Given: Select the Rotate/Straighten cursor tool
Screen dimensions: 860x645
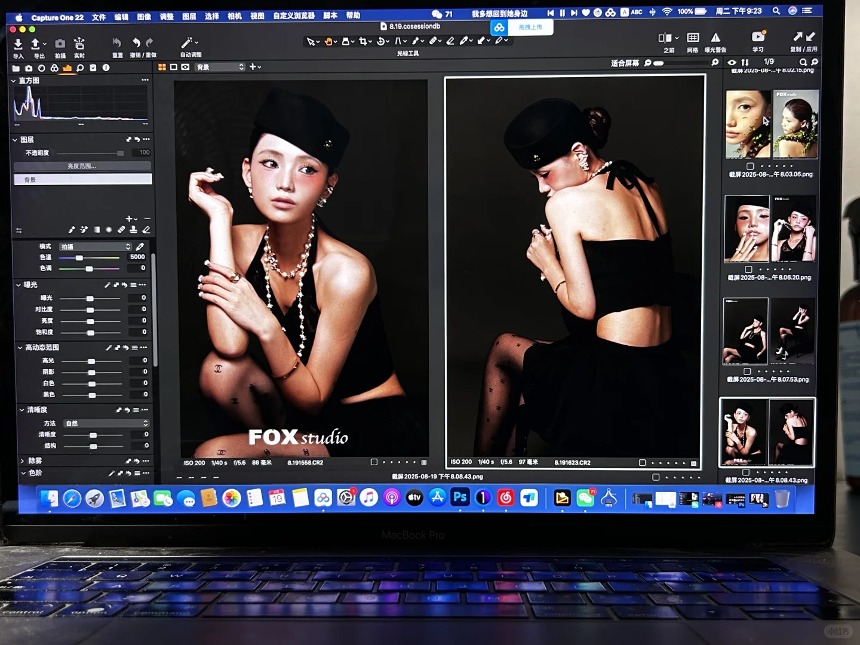Looking at the screenshot, I should tap(380, 41).
